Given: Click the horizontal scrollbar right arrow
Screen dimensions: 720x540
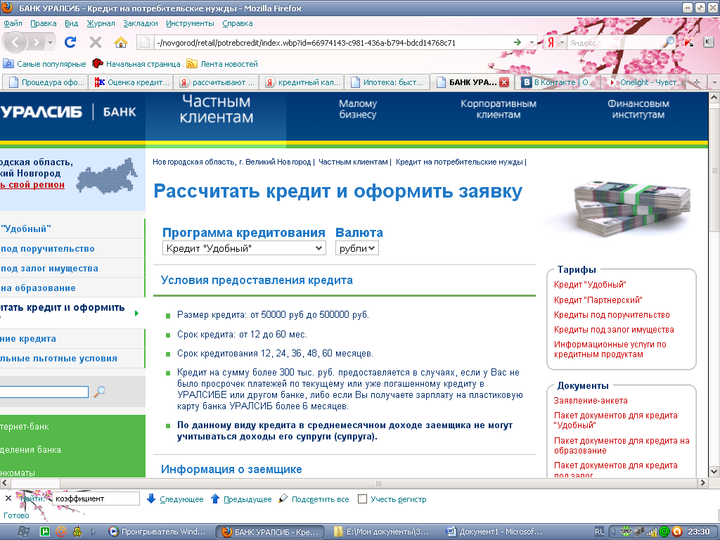Looking at the screenshot, I should [x=702, y=483].
